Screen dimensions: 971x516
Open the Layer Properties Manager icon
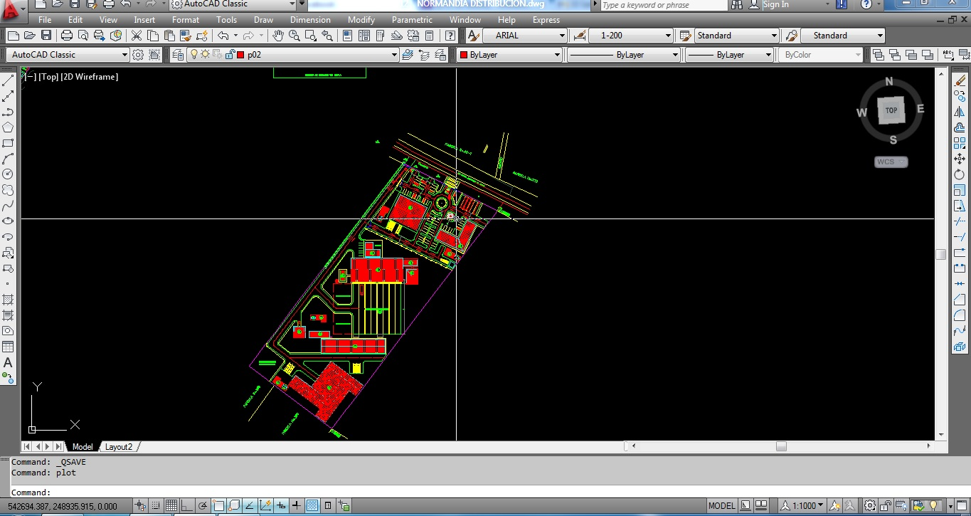point(178,55)
